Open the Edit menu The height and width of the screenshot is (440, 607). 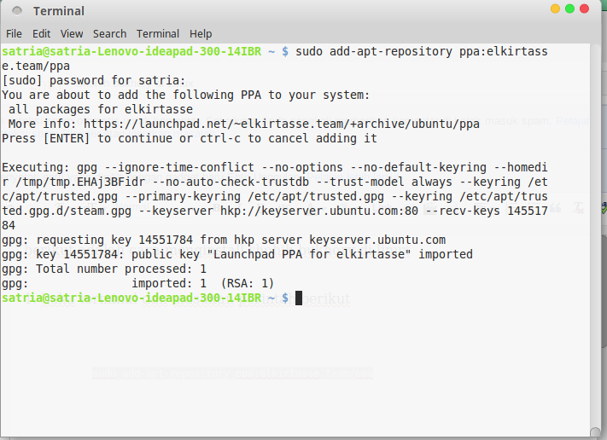pyautogui.click(x=41, y=34)
